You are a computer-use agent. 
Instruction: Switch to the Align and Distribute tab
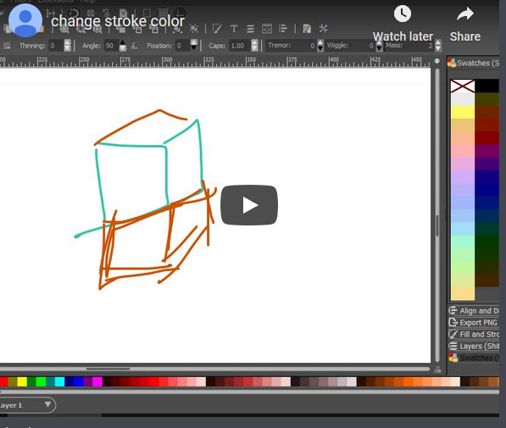(x=474, y=310)
